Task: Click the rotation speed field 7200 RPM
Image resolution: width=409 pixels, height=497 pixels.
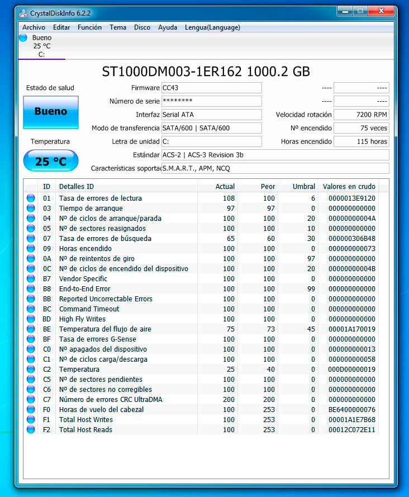Action: 362,115
